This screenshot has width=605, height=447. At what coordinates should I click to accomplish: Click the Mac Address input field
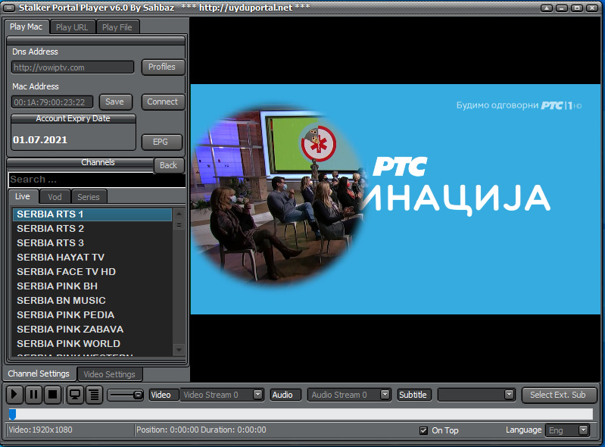coord(52,102)
